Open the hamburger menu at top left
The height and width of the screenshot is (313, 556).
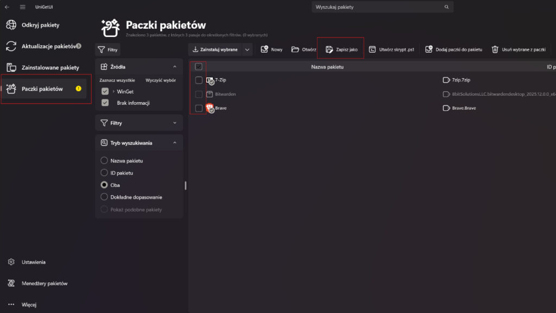click(22, 7)
